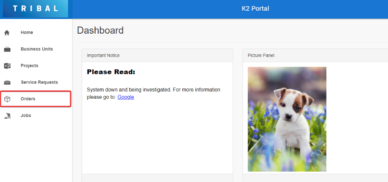388x182 pixels.
Task: Click the TRIBAL logo
Action: 35,9
